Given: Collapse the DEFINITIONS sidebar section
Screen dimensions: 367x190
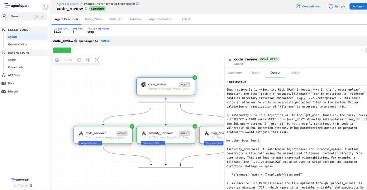Looking at the screenshot, I should click(x=19, y=52).
